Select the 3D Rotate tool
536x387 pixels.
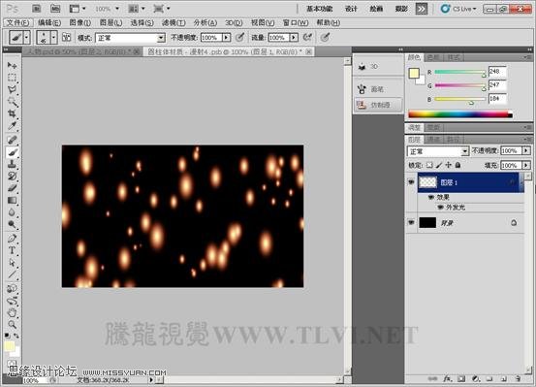(12, 288)
